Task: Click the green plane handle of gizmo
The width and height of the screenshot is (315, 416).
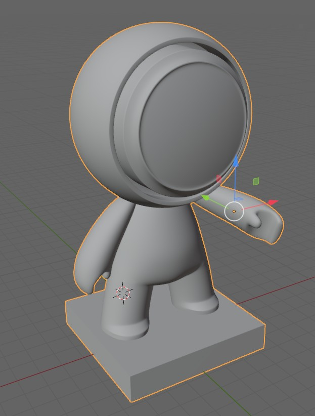Action: click(256, 181)
